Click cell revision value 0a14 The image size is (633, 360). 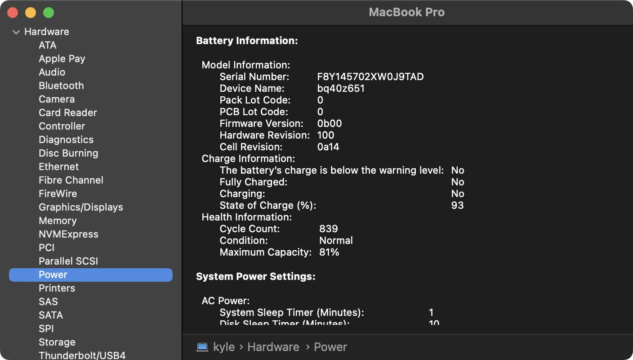point(328,147)
